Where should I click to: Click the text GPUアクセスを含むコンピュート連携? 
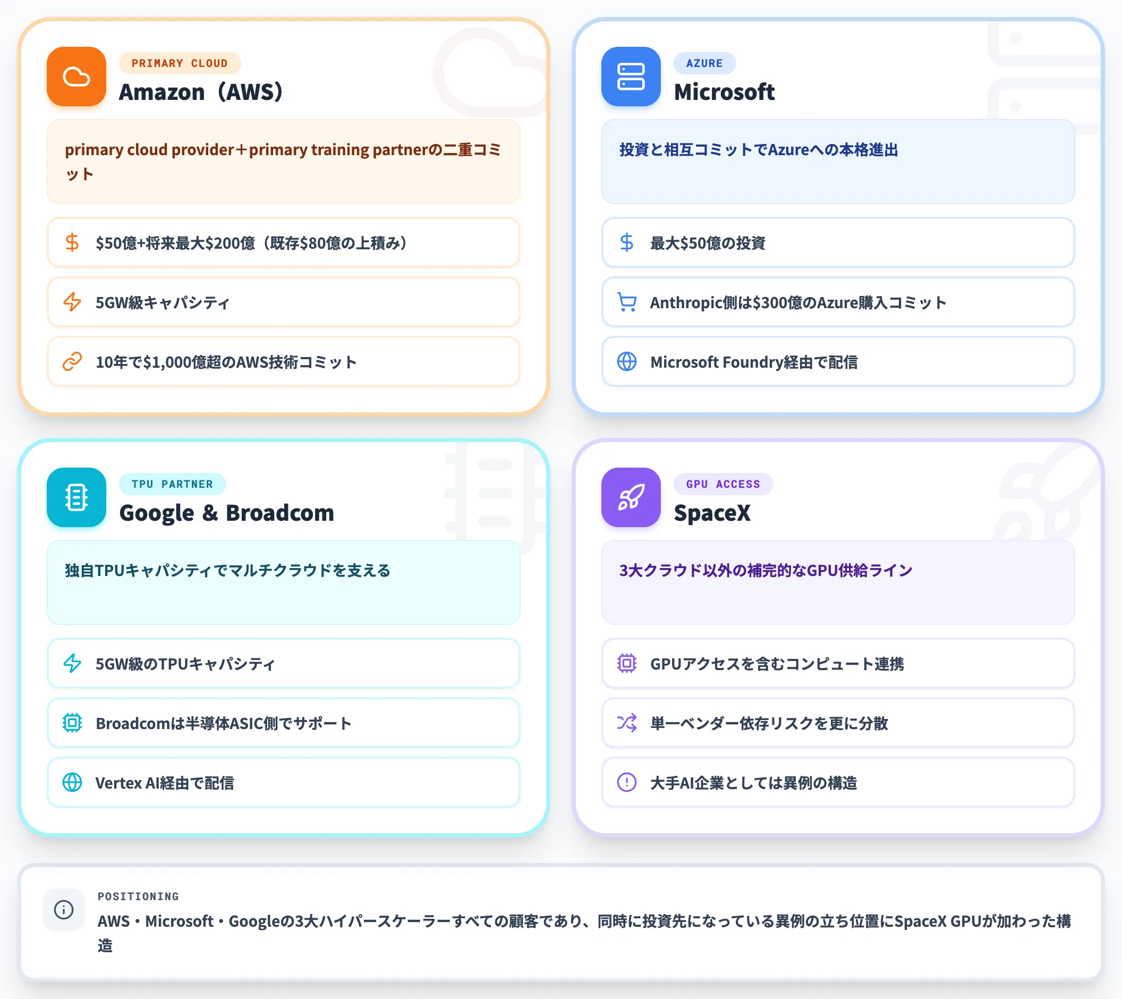tap(777, 664)
